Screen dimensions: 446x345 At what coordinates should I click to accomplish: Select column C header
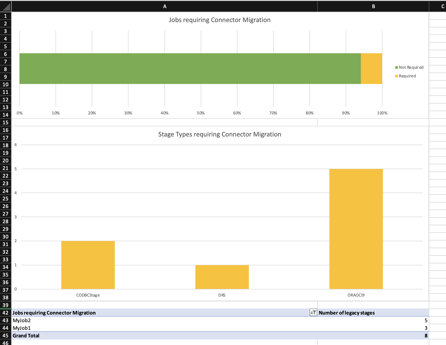[442, 7]
